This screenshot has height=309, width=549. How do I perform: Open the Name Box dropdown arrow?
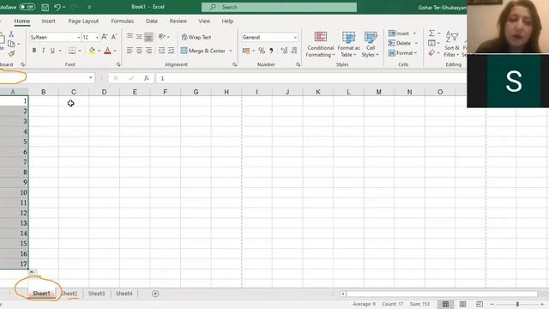[x=91, y=78]
